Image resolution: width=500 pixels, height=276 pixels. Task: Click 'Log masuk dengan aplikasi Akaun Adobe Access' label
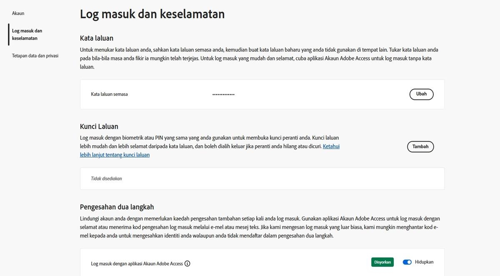pos(137,263)
